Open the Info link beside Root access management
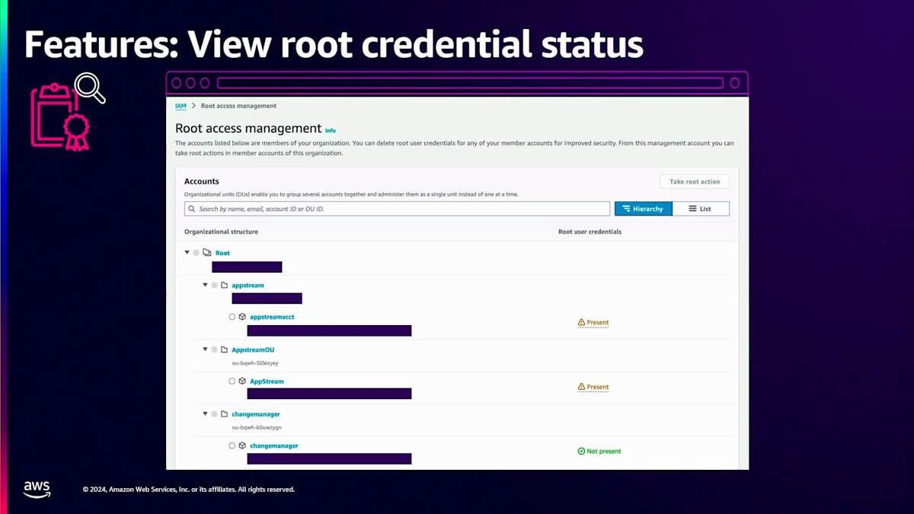Viewport: 914px width, 514px height. 331,130
